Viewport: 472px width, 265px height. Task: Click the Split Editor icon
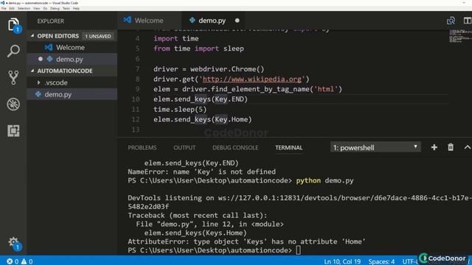click(x=468, y=21)
